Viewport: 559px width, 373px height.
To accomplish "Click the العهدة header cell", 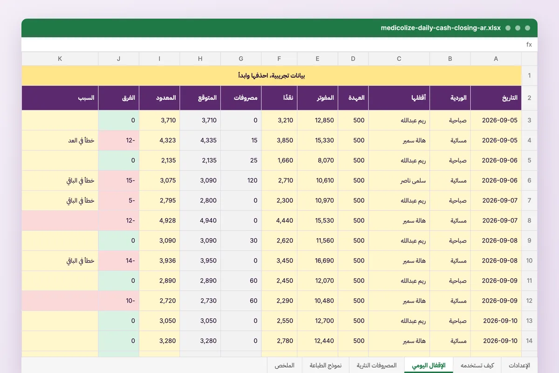I will [x=353, y=98].
